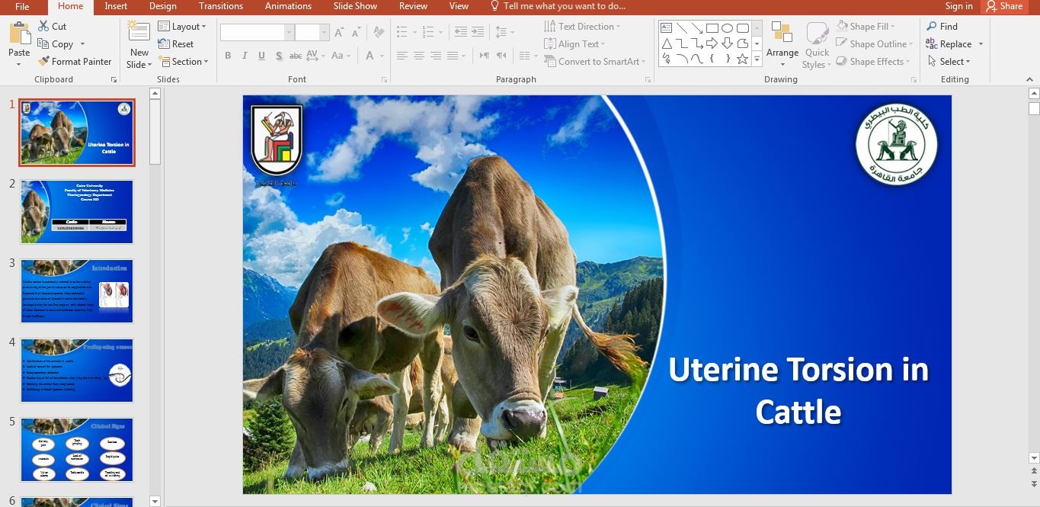1040x507 pixels.
Task: Choose the Right Arrow shape
Action: (712, 43)
